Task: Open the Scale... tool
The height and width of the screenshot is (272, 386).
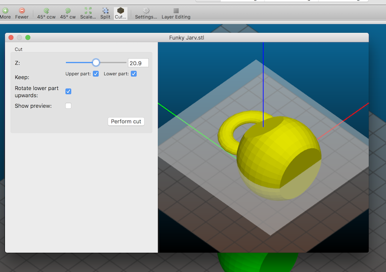Action: [x=88, y=11]
